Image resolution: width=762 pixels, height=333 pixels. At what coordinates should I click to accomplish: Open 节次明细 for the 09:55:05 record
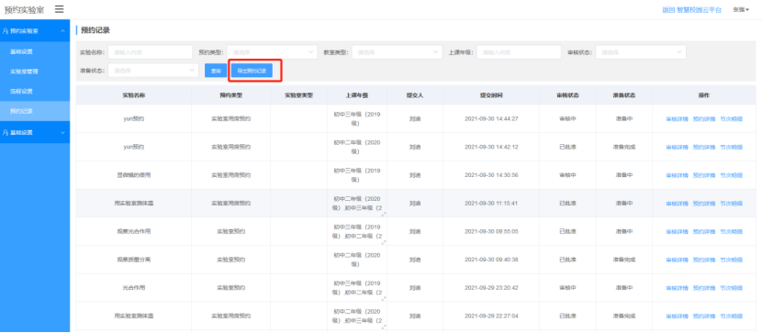tap(731, 231)
